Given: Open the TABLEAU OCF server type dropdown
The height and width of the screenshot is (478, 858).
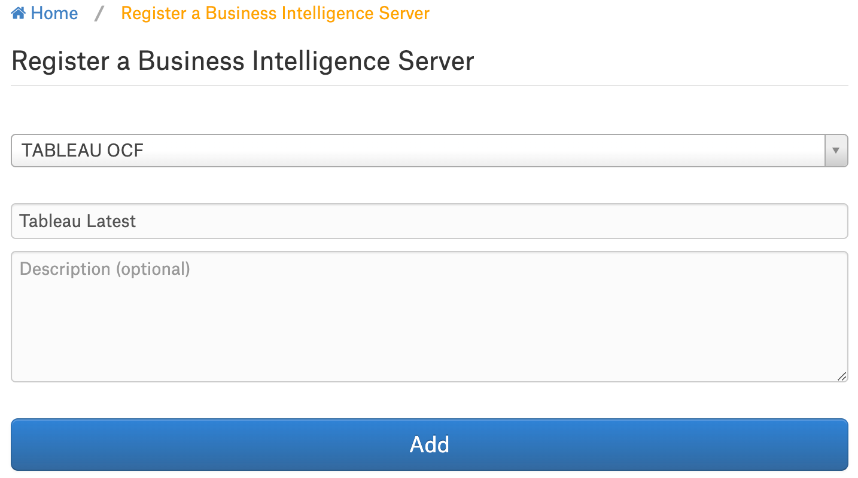Looking at the screenshot, I should [x=430, y=151].
